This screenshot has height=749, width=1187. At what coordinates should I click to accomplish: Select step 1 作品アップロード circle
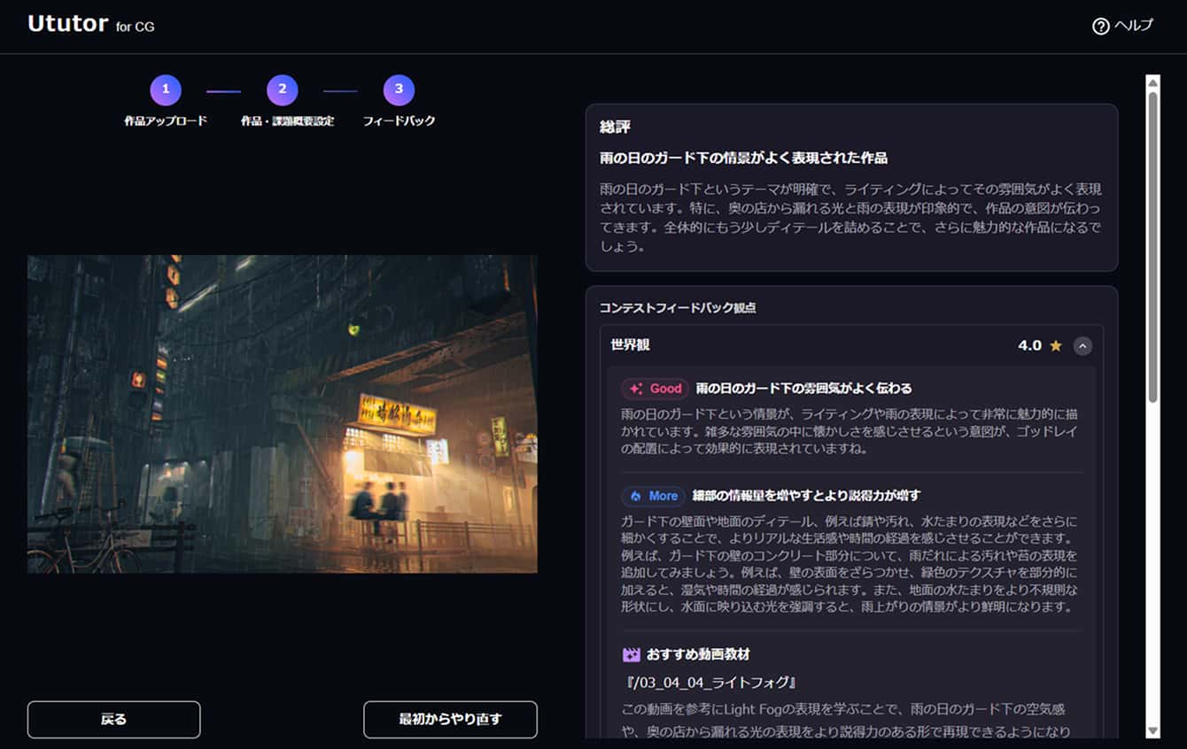click(166, 89)
